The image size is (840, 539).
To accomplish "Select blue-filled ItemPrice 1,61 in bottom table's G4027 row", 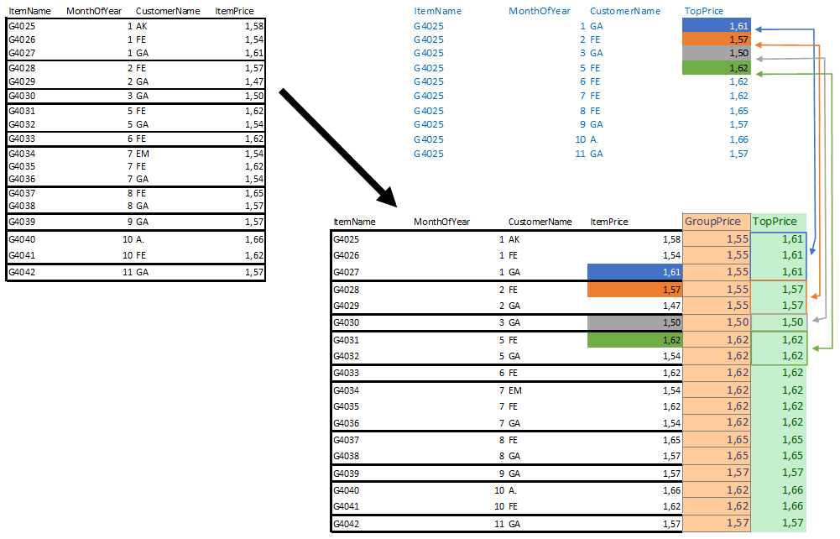I will click(x=634, y=272).
